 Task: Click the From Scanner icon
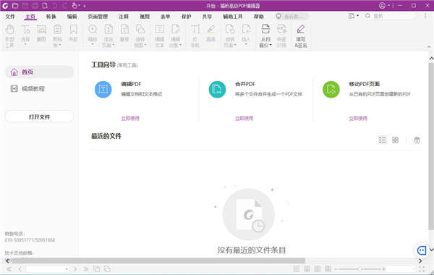(x=265, y=30)
